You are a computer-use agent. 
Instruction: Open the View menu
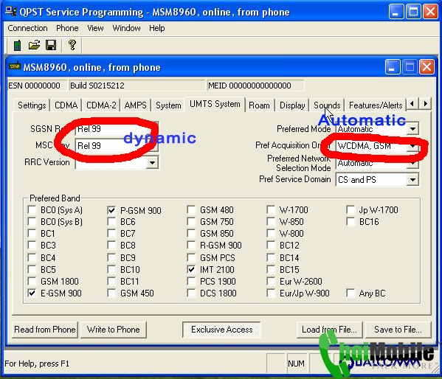point(95,28)
